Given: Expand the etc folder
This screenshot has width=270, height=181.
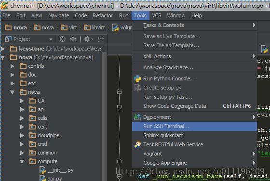Looking at the screenshot, I should 13,84.
